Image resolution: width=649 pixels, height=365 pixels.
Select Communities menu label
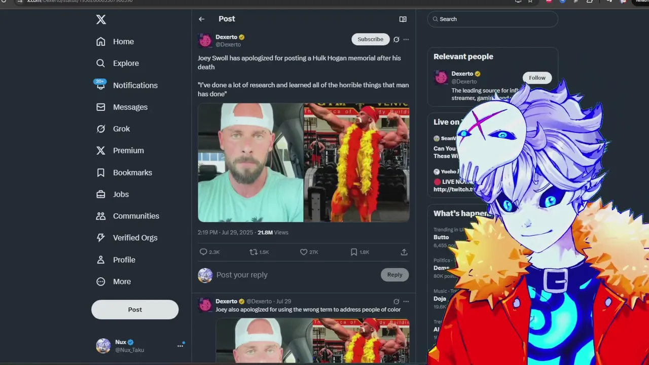(136, 216)
